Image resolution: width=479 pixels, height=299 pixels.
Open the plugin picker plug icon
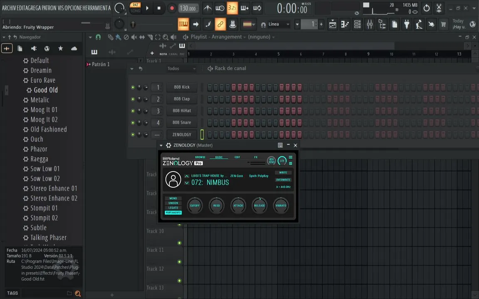coord(407,24)
